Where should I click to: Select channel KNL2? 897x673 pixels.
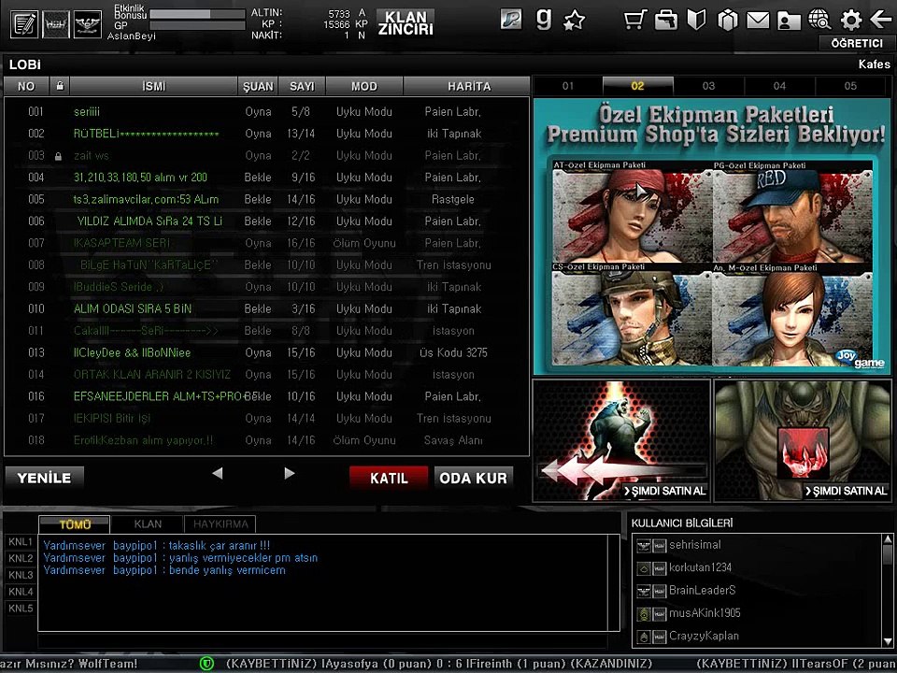click(x=21, y=559)
